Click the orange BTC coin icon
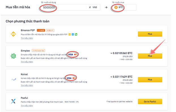This screenshot has height=112, width=176. coord(116,7)
